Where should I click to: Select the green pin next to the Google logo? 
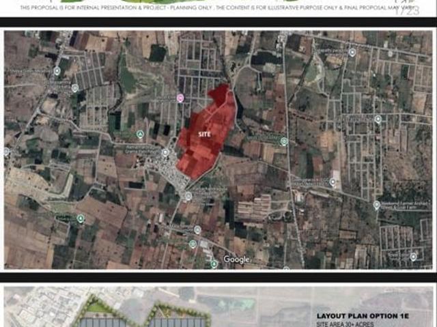coord(214,264)
